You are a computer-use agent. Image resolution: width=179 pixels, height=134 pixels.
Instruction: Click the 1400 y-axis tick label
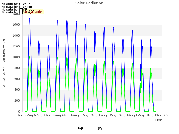point(16,36)
